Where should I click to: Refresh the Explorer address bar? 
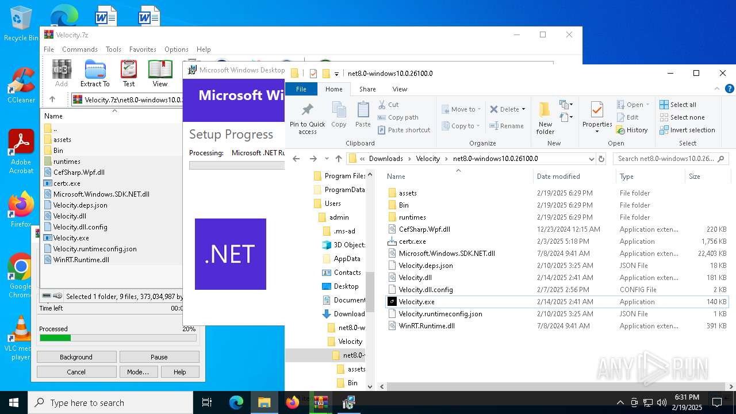pyautogui.click(x=601, y=159)
